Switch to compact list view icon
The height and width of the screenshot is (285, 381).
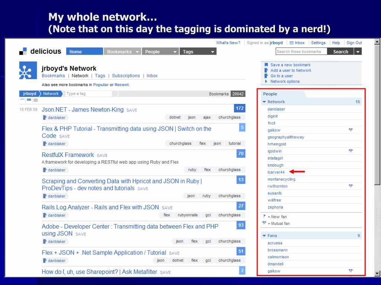23,99
